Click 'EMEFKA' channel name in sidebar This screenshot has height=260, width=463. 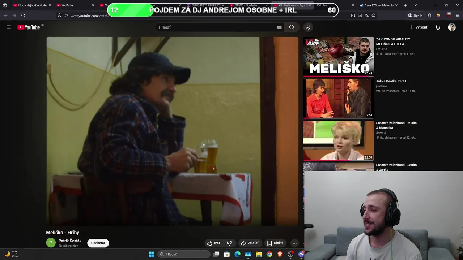[382, 49]
